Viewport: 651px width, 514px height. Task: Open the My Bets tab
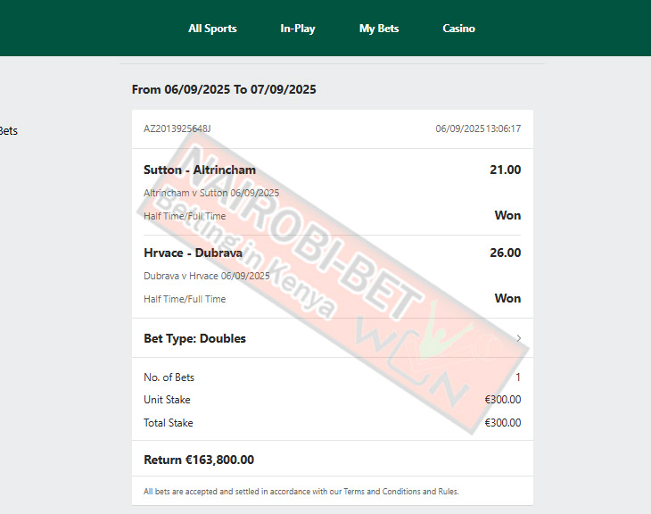coord(379,29)
